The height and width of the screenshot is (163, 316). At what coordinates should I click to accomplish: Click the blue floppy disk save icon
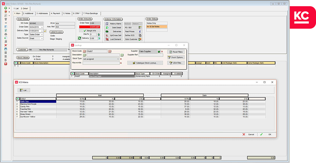click(x=6, y=49)
